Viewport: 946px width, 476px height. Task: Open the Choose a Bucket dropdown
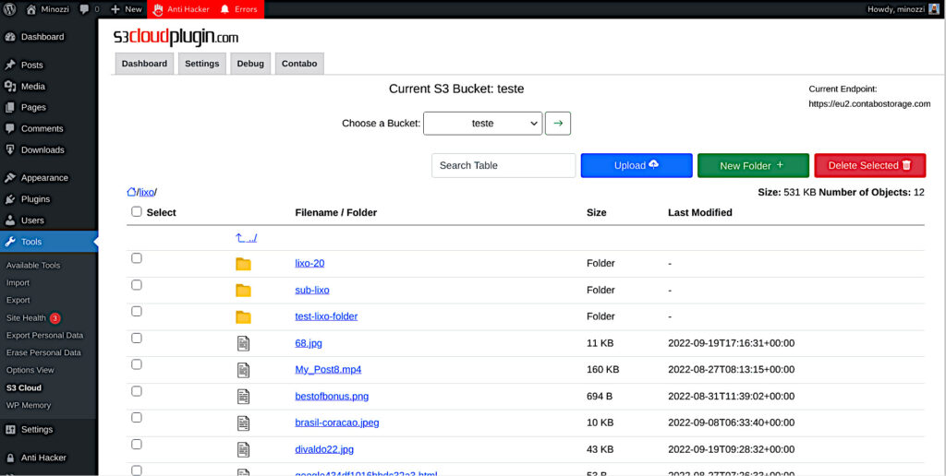482,124
